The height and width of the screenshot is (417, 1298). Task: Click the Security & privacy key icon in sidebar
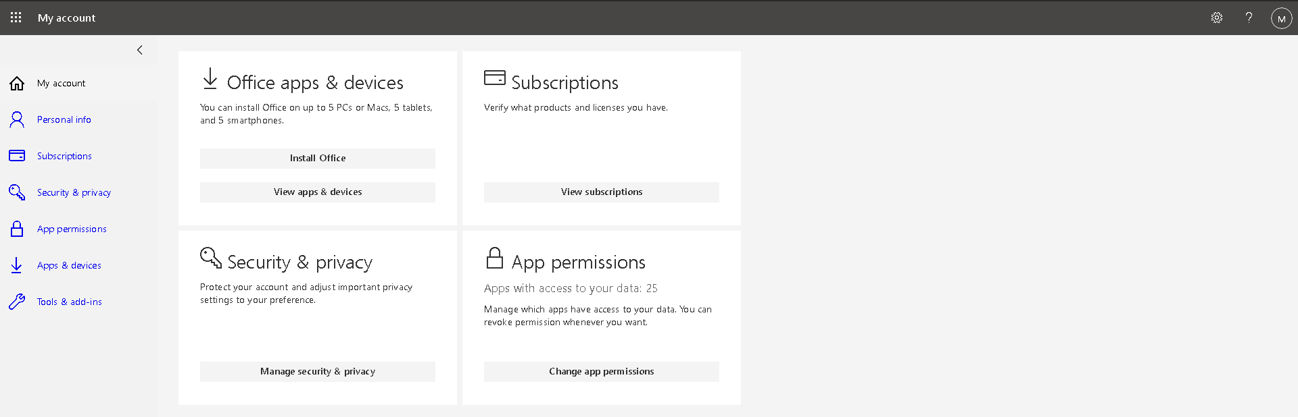coord(17,192)
